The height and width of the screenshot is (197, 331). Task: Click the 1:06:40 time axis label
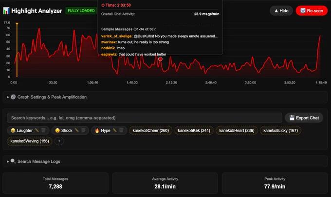pyautogui.click(x=92, y=82)
